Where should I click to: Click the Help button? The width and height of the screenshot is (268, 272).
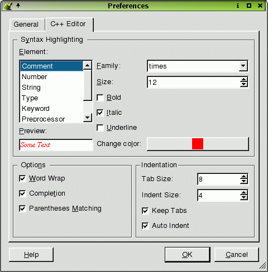tap(31, 255)
